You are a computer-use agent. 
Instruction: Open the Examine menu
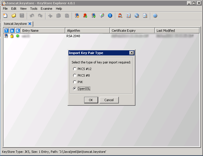(x=46, y=9)
